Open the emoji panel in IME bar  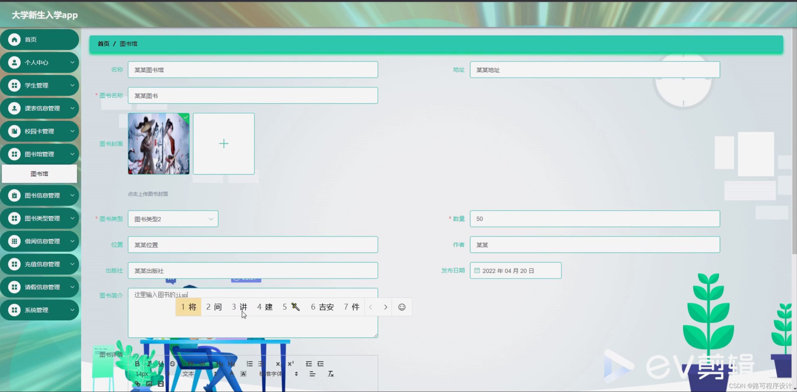coord(402,307)
